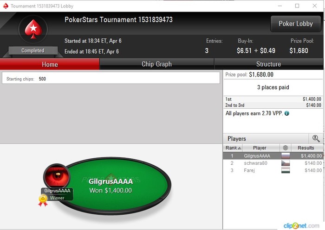
Task: Open the Poker Lobby button
Action: 296,24
